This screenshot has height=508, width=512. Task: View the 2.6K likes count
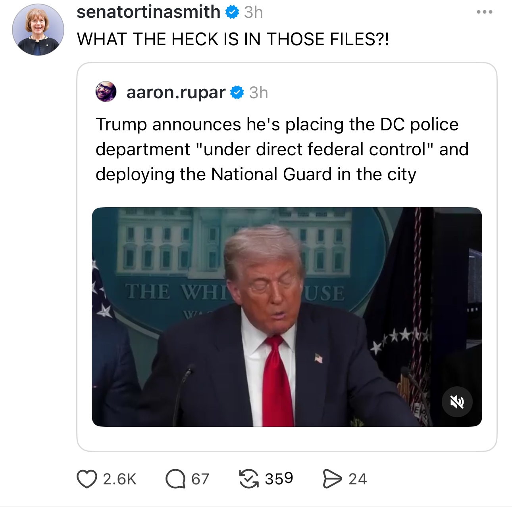tap(119, 479)
